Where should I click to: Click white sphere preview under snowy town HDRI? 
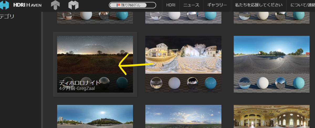pos(174,83)
